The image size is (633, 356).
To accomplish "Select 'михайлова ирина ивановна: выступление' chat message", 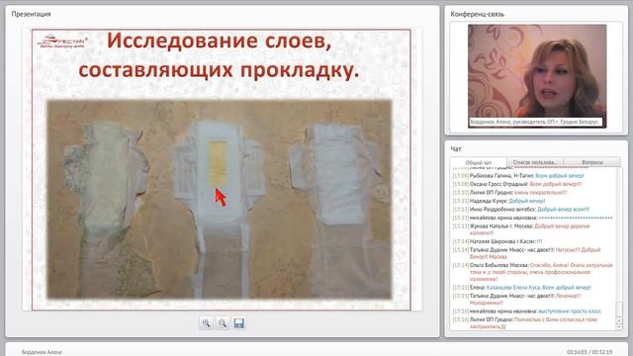I will tap(527, 311).
